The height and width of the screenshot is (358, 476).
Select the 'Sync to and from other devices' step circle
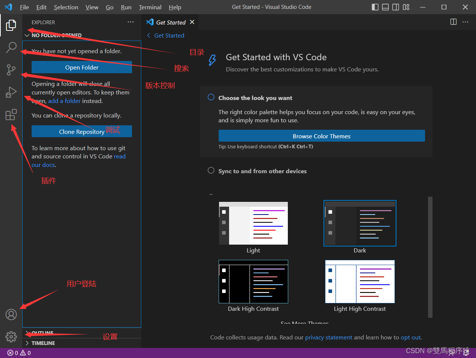click(211, 170)
